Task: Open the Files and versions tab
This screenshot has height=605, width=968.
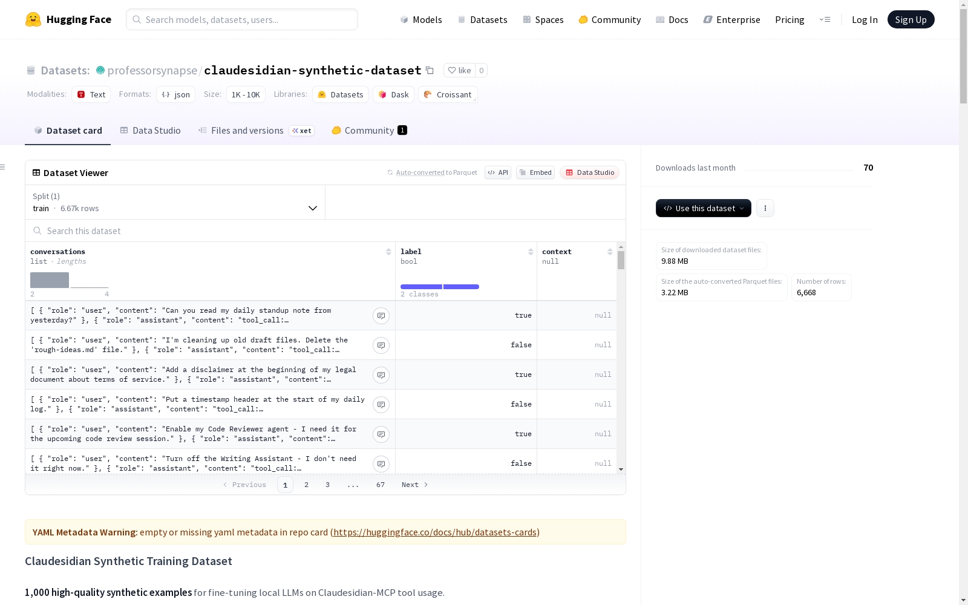Action: point(256,131)
